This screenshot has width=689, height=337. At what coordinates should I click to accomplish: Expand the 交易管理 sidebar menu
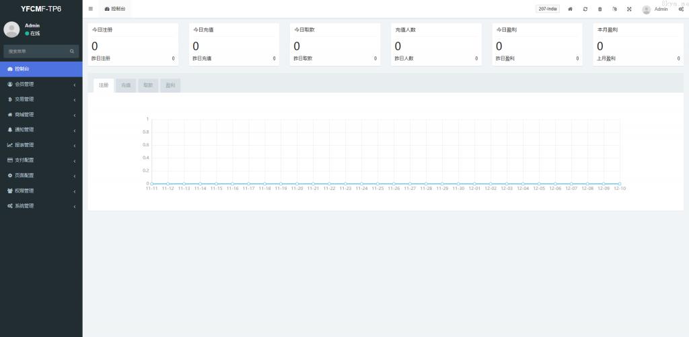[x=40, y=99]
